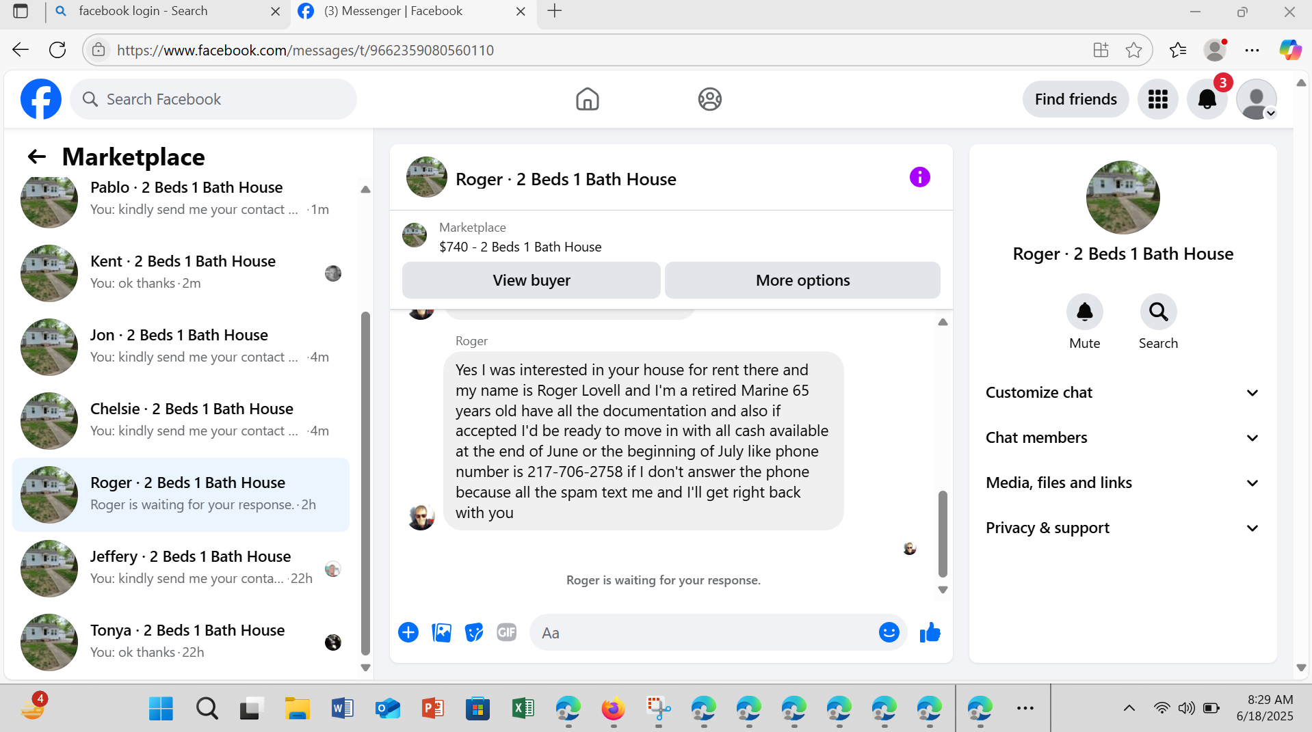Choose a sticker icon
Image resolution: width=1312 pixels, height=732 pixels.
pos(474,633)
